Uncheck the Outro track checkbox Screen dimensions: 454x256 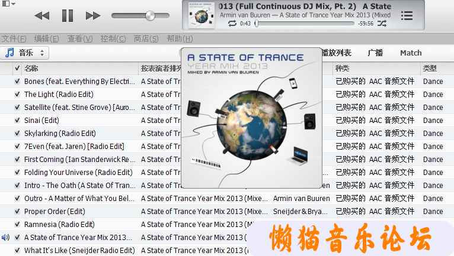tap(17, 199)
